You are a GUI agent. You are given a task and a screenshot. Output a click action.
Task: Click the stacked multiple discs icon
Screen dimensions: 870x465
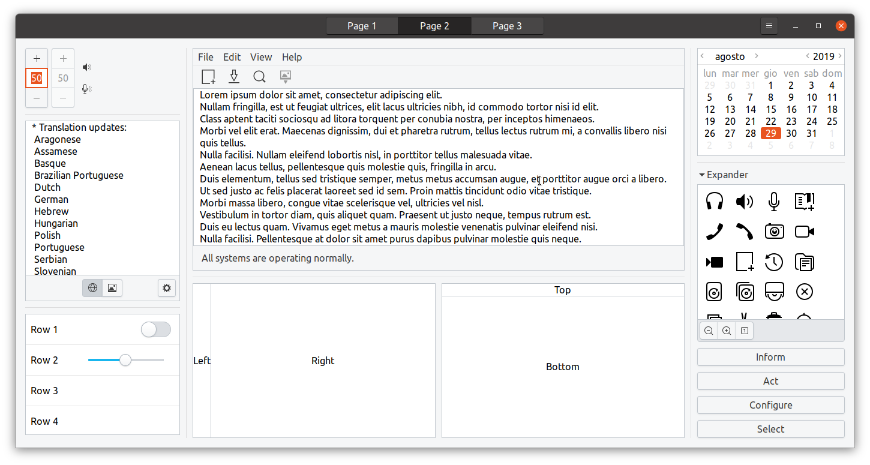745,292
